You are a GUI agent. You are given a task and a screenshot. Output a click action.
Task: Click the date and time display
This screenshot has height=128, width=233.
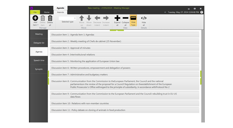[x=183, y=12]
